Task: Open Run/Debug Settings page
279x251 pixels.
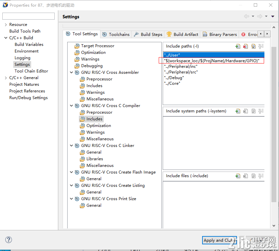Action: pyautogui.click(x=28, y=98)
